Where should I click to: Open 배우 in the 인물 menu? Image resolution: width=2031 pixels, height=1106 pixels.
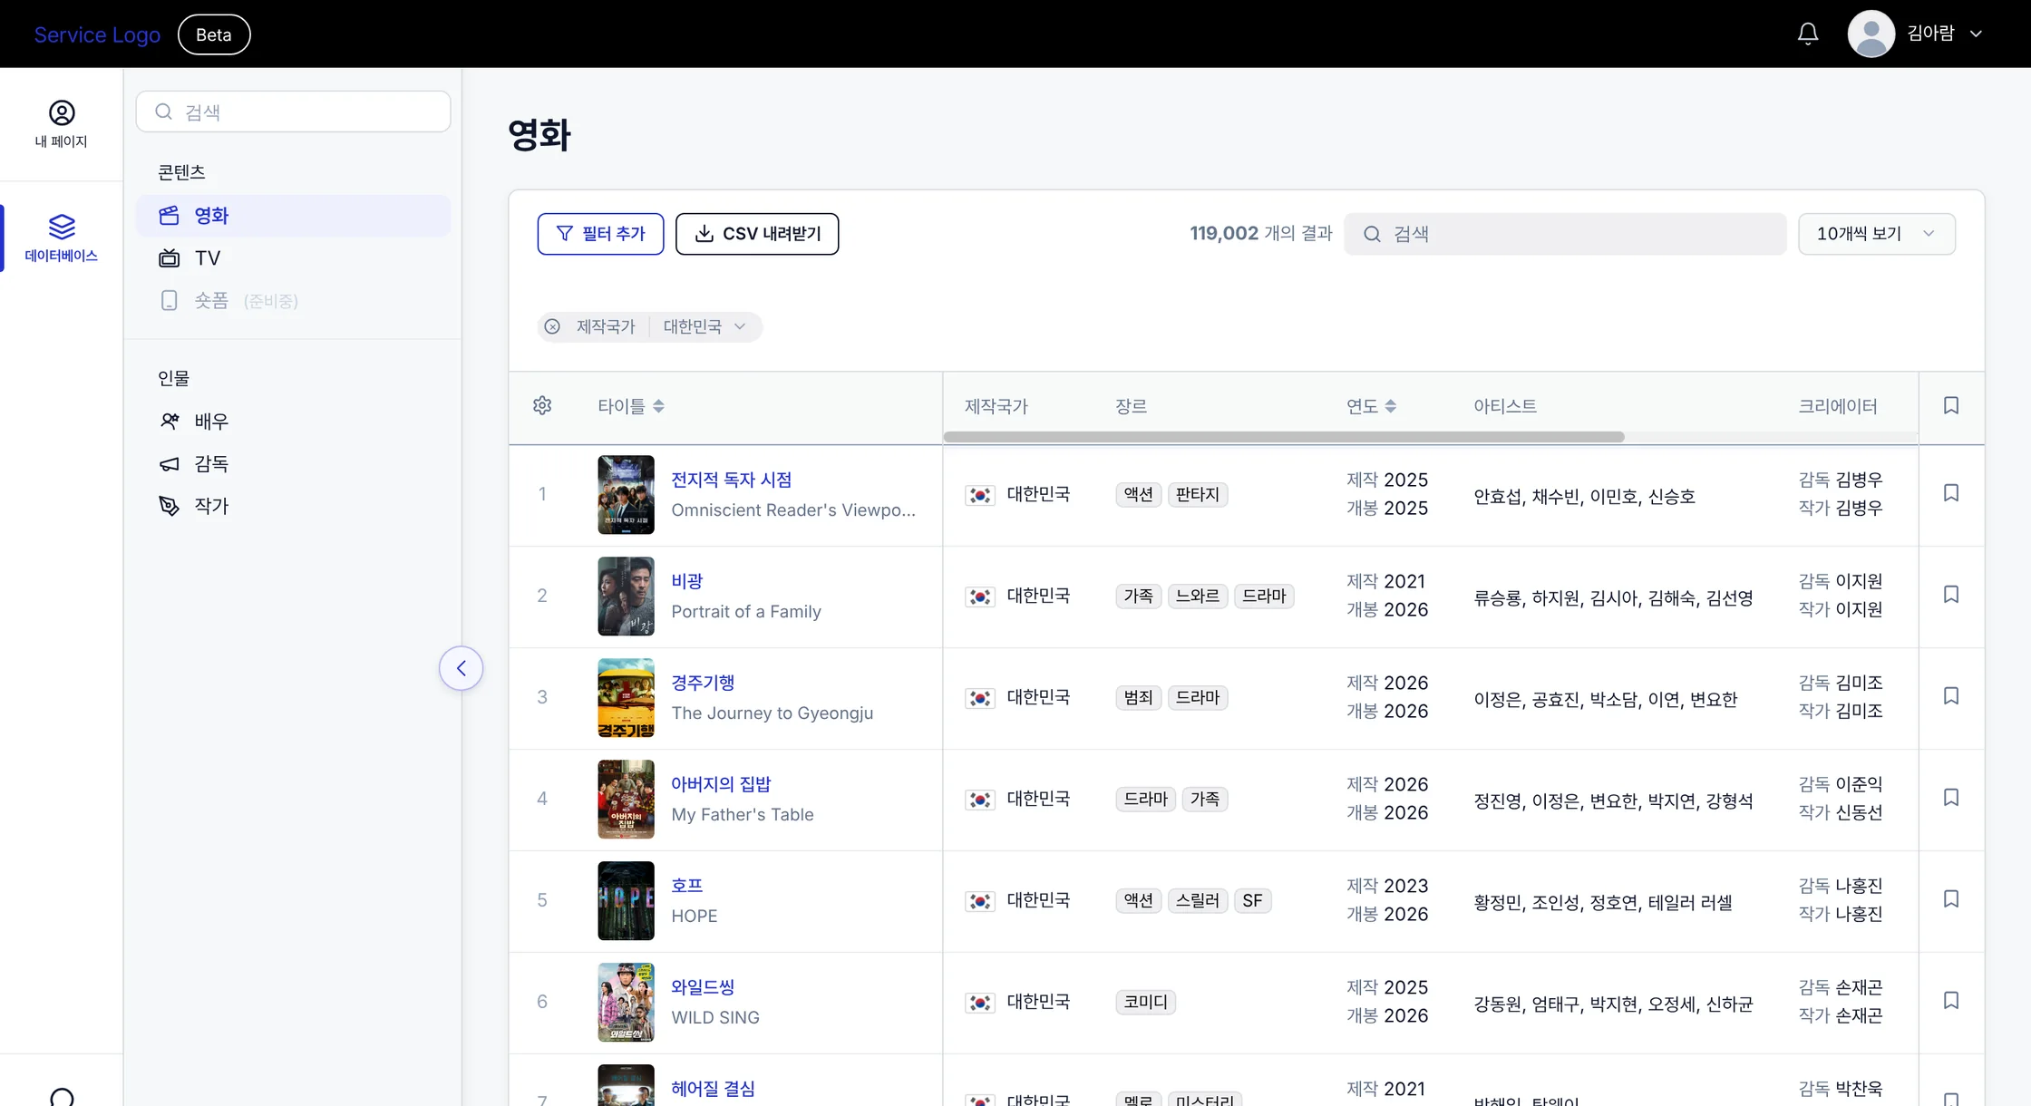pos(293,422)
